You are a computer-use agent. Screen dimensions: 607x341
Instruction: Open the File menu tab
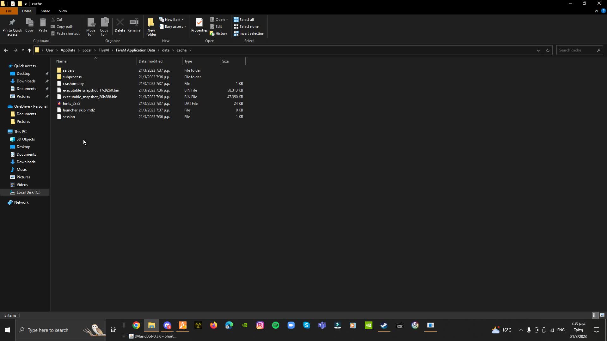click(9, 11)
